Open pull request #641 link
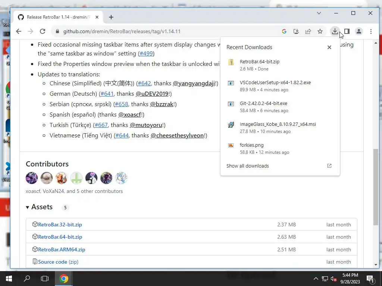The image size is (382, 286). 107,93
